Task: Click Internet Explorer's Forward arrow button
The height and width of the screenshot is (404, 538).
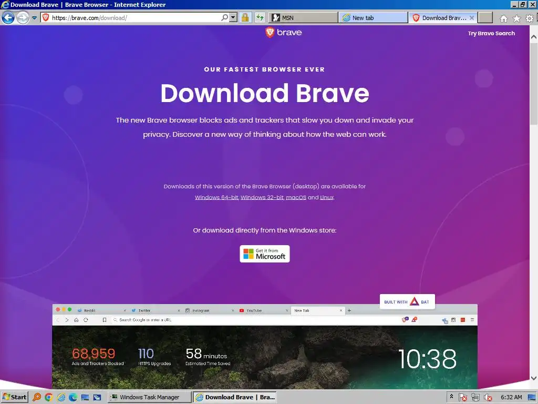Action: click(23, 17)
